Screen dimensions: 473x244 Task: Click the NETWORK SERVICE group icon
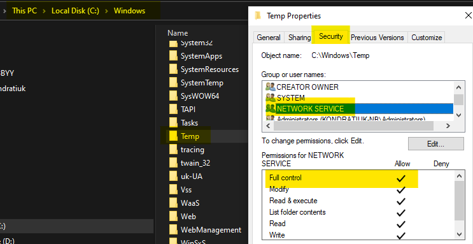coord(271,109)
